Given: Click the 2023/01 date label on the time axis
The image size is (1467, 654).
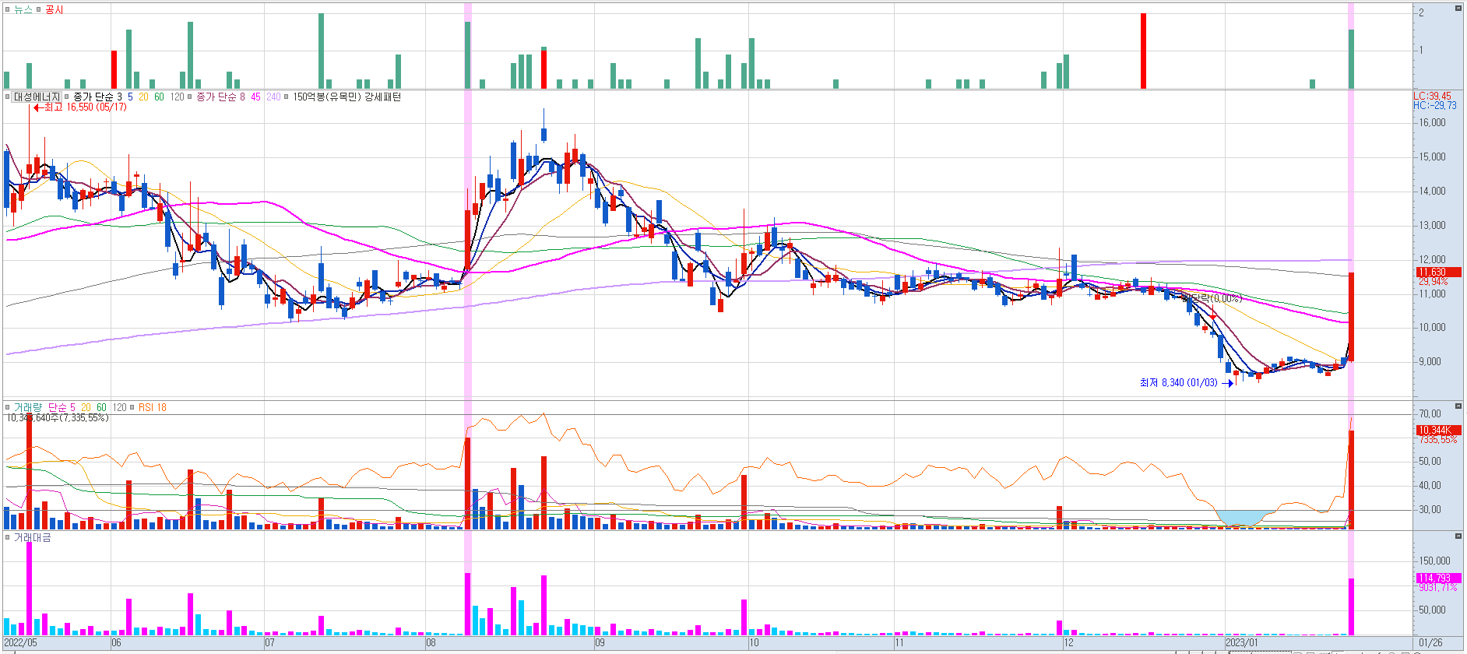Looking at the screenshot, I should [x=1242, y=643].
